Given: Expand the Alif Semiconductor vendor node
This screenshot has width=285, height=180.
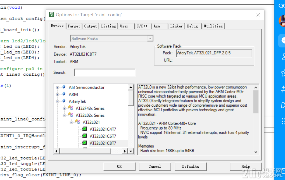Looking at the screenshot, I should tap(58, 88).
